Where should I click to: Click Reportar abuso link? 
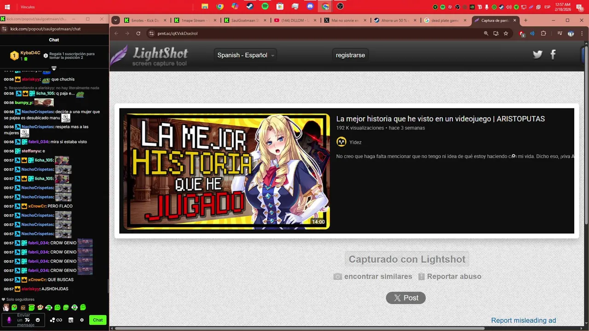pos(450,276)
